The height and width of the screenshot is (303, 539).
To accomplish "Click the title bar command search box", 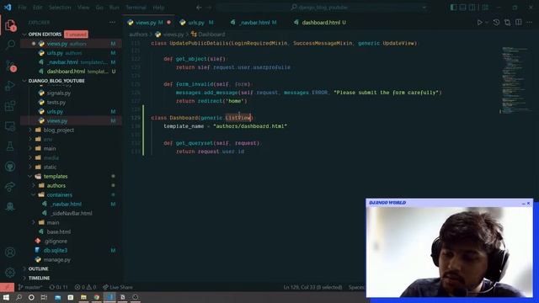I will tap(323, 8).
